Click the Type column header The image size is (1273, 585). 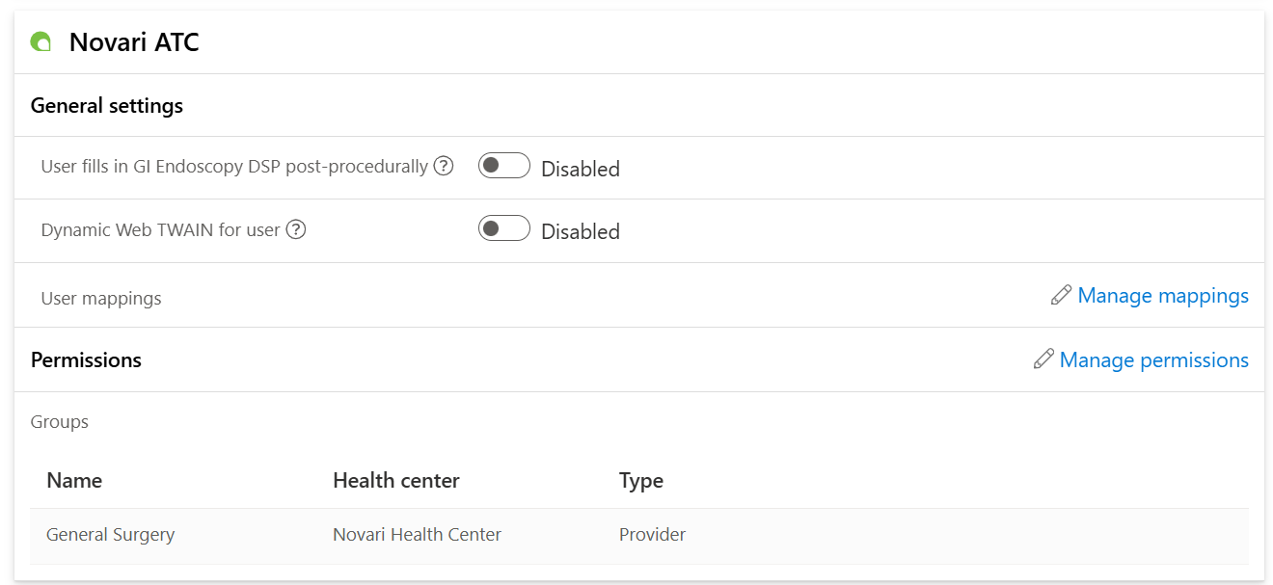click(x=640, y=480)
